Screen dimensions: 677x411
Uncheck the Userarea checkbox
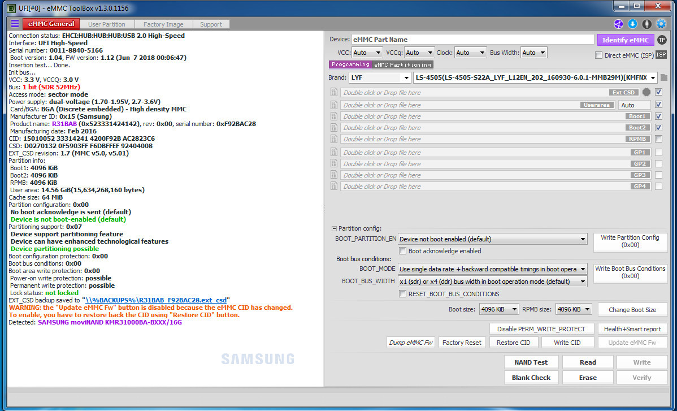click(x=658, y=105)
